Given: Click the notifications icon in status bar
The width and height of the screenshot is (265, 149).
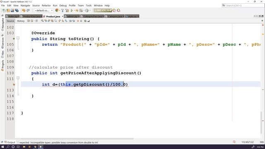Looking at the screenshot, I should click(234, 142).
